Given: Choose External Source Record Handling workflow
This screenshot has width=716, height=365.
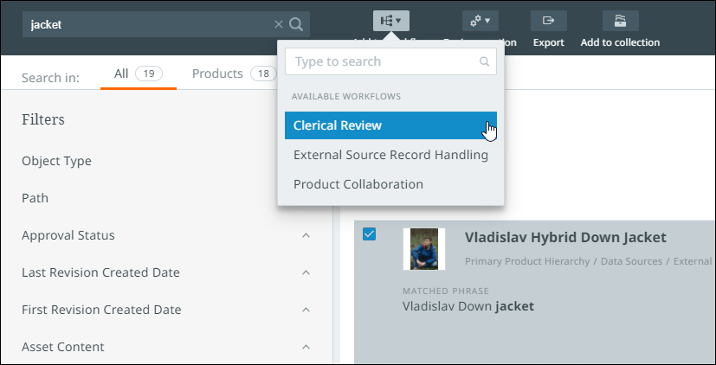Looking at the screenshot, I should pyautogui.click(x=390, y=155).
